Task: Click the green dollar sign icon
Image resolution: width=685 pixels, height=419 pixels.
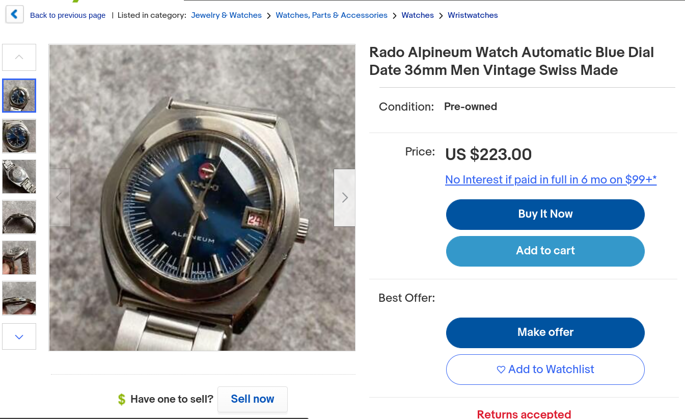Action: click(x=121, y=399)
